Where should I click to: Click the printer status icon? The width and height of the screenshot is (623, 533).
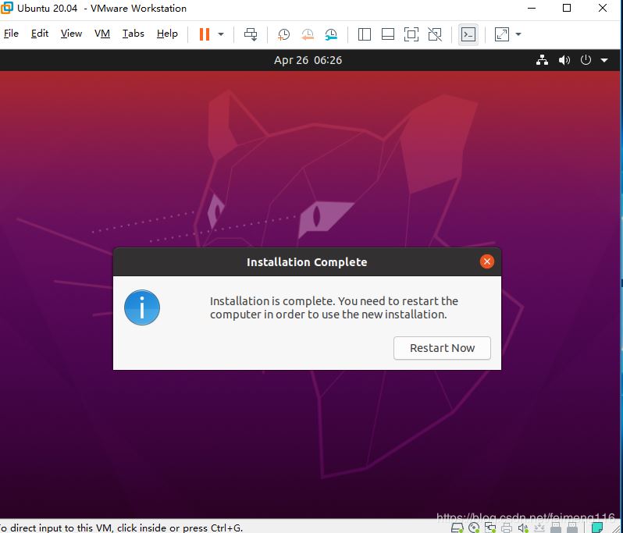point(507,528)
